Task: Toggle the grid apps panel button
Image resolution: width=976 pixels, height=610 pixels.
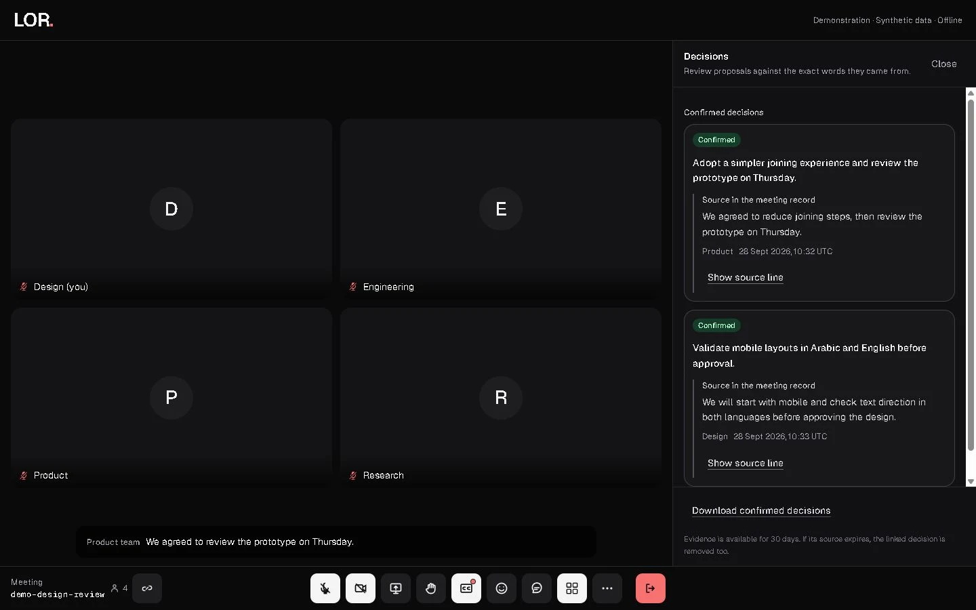Action: click(x=572, y=588)
